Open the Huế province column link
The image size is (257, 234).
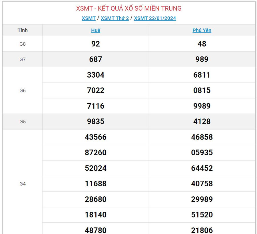96,31
